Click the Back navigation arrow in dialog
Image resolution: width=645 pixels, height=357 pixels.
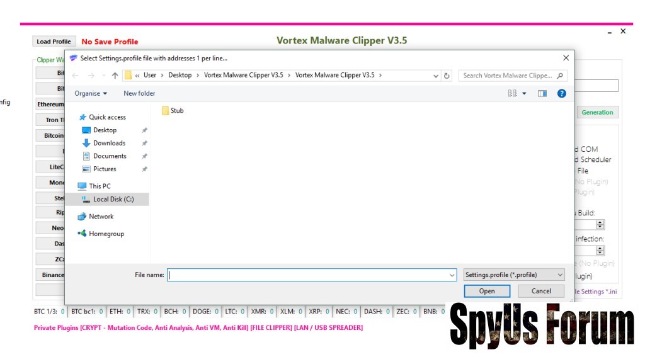pos(75,76)
